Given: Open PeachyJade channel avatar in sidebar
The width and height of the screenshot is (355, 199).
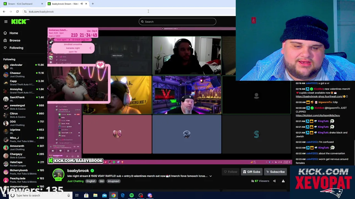Looking at the screenshot, I should (x=6, y=180).
